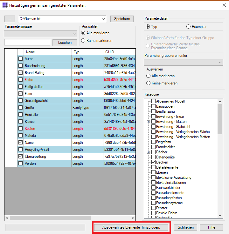Select 'Keine markieren' radio above parameter table
The width and height of the screenshot is (229, 234).
tap(83, 41)
